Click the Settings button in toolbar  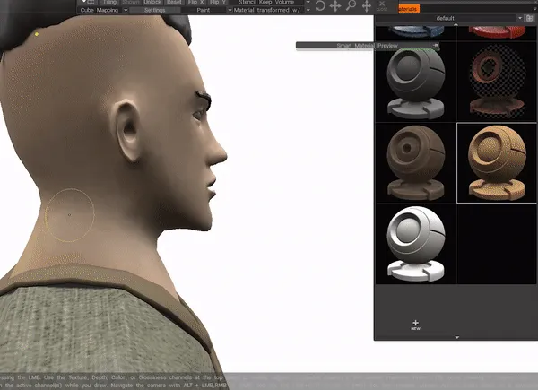point(154,11)
